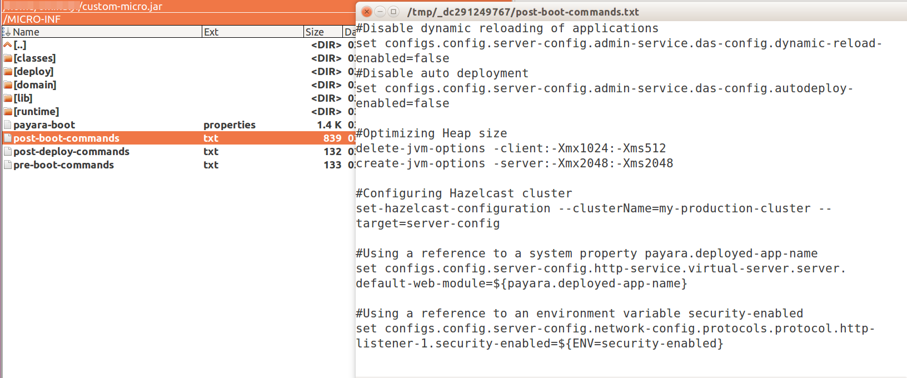Click the deploy folder icon

pos(8,72)
